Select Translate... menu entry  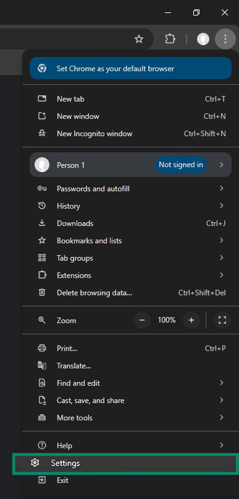(x=130, y=366)
